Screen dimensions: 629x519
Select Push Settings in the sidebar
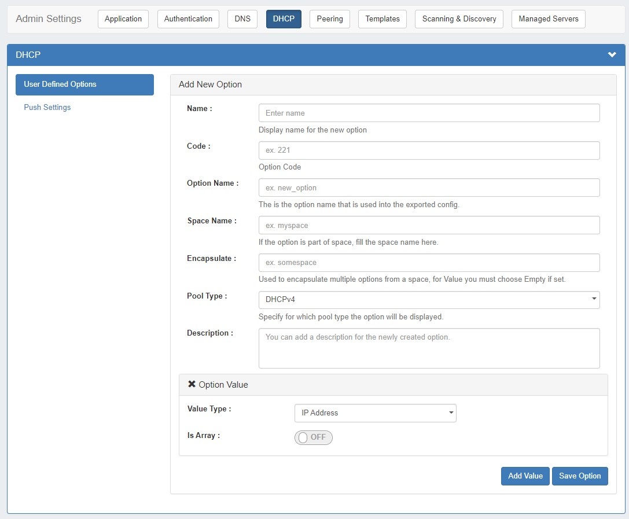(47, 107)
